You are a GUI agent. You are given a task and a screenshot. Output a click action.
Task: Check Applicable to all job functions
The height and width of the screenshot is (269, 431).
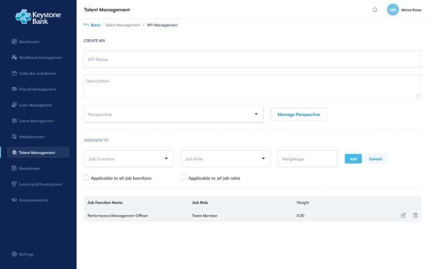point(86,178)
